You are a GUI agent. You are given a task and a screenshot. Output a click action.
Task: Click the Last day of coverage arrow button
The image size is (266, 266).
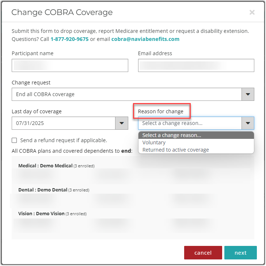tap(122, 123)
